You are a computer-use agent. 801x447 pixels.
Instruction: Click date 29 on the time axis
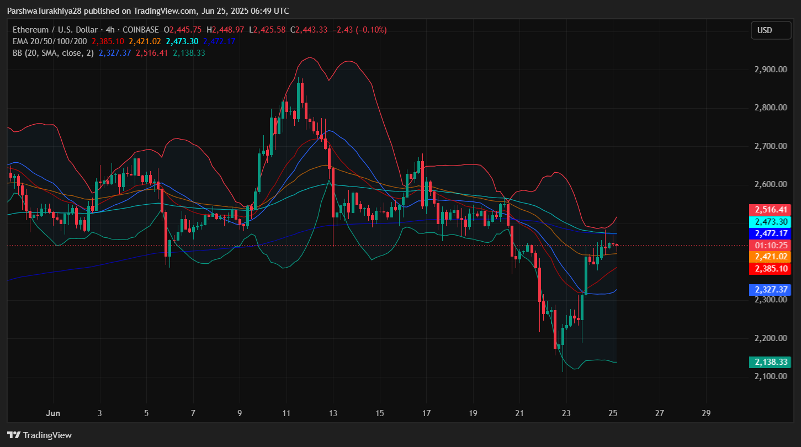705,413
